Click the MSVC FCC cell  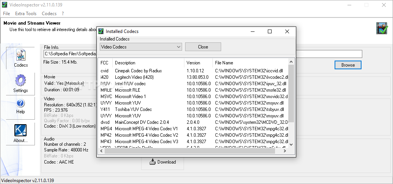click(106, 97)
